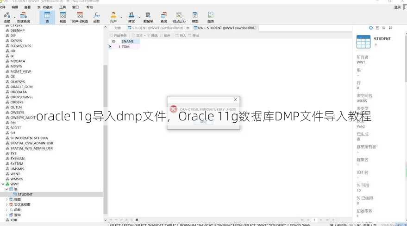Click the 开始事务 begin transaction button
The image size is (407, 226).
tap(119, 36)
